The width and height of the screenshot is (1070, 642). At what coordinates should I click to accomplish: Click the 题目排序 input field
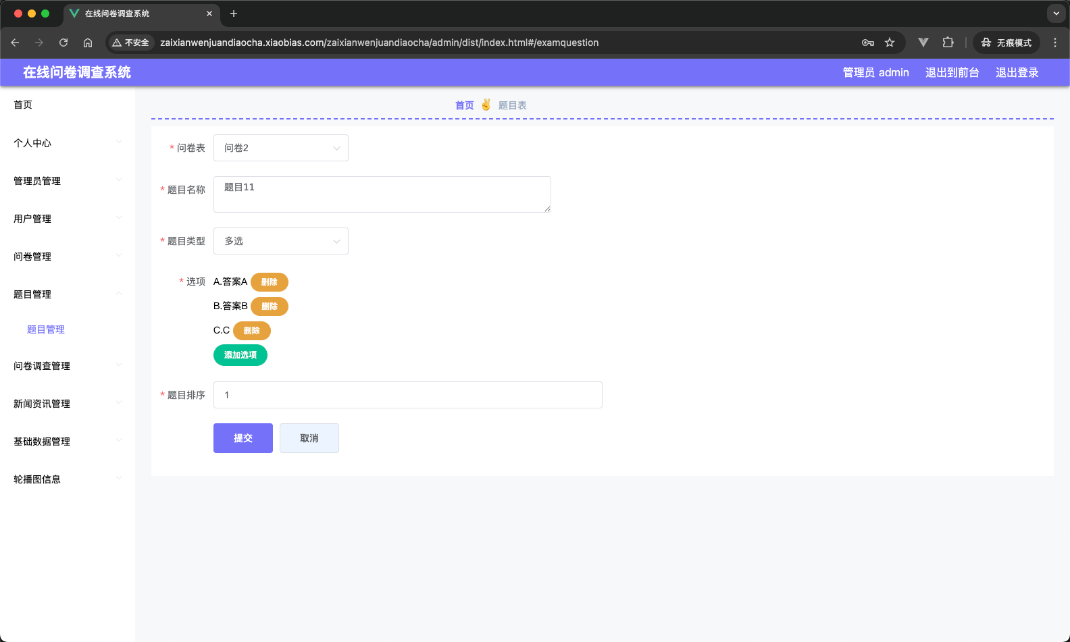(408, 395)
